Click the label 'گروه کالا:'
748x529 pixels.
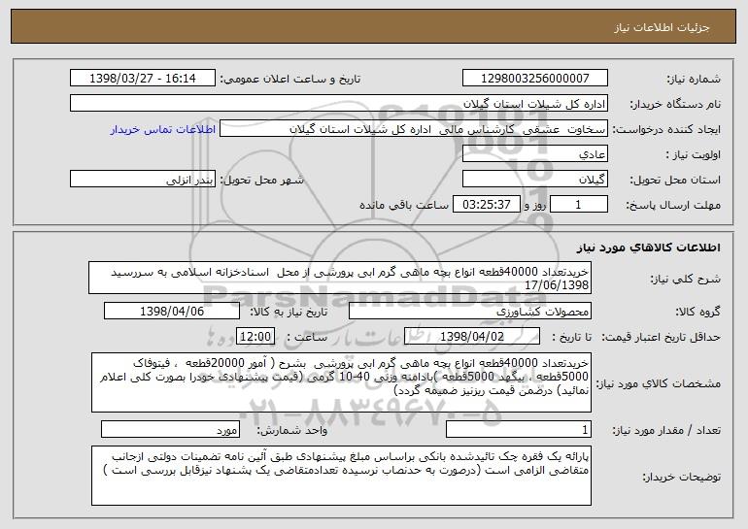point(697,313)
